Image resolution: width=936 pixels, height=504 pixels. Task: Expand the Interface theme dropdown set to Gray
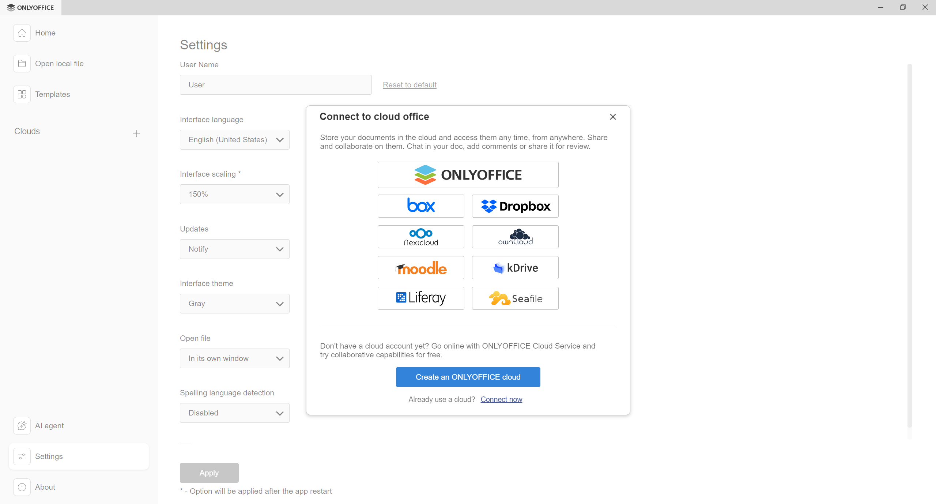pos(234,303)
